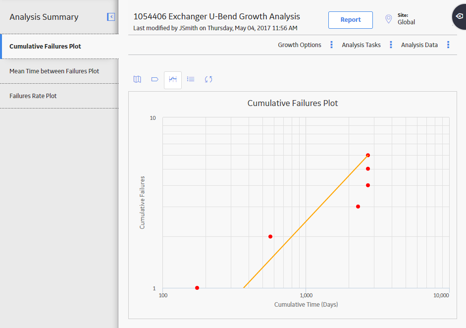Toggle the line-chart icon in plot toolbar
466x328 pixels.
coord(173,80)
